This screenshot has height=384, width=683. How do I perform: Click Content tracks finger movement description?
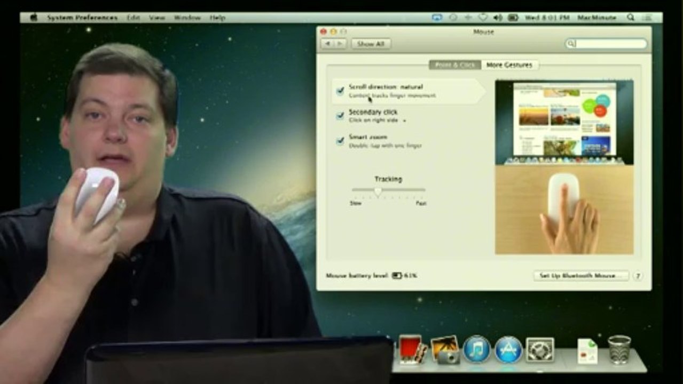(392, 95)
